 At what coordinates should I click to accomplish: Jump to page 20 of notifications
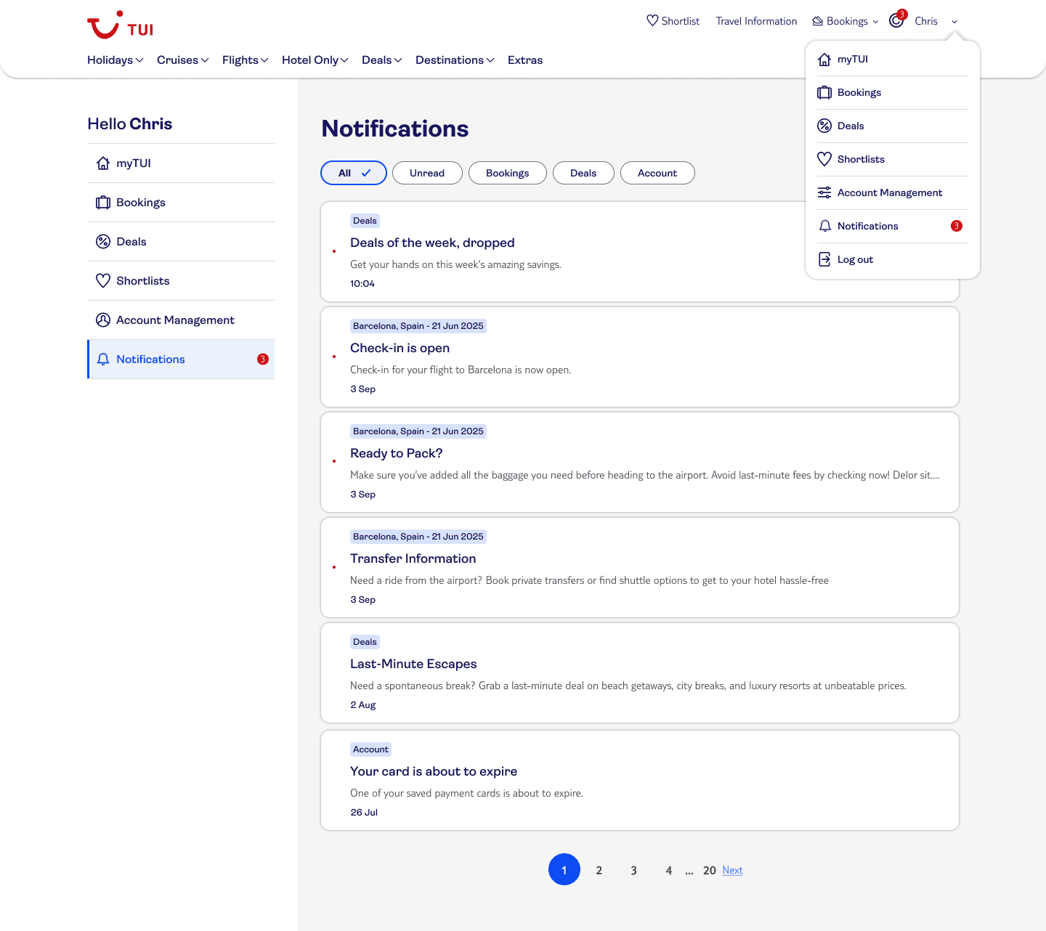pos(710,870)
